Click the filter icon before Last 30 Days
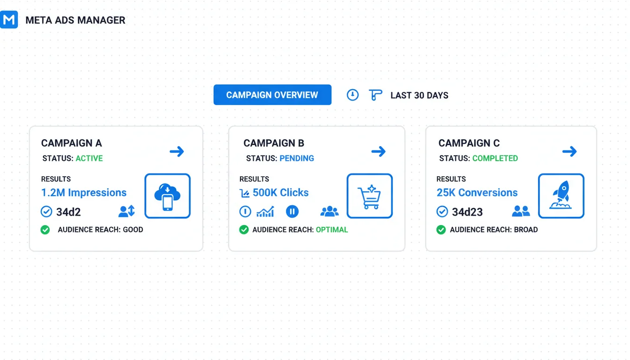 375,95
